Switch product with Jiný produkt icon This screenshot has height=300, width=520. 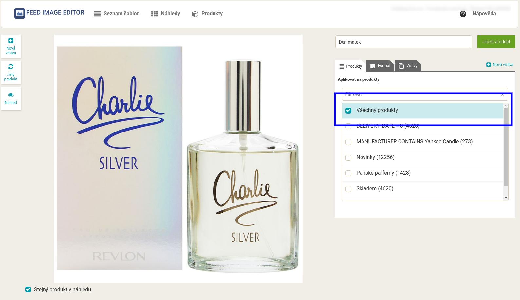pyautogui.click(x=11, y=67)
